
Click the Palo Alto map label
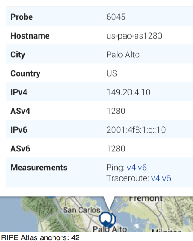pos(110,229)
